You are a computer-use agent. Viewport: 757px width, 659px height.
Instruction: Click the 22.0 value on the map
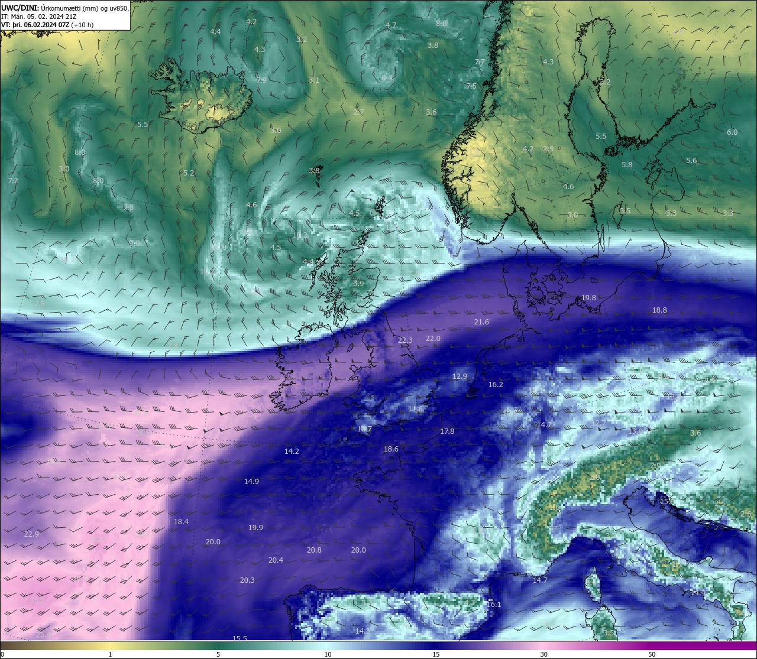pyautogui.click(x=433, y=339)
